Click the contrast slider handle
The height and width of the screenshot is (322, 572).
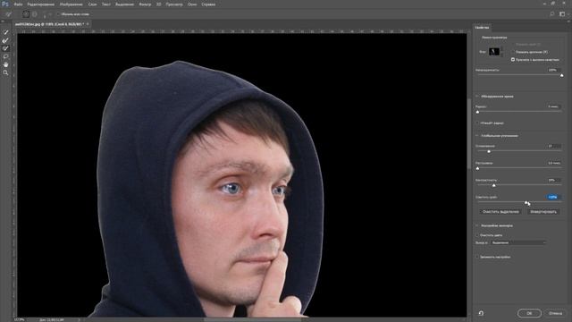[494, 185]
